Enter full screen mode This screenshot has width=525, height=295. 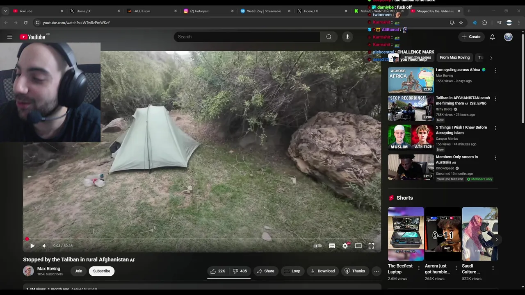371,246
